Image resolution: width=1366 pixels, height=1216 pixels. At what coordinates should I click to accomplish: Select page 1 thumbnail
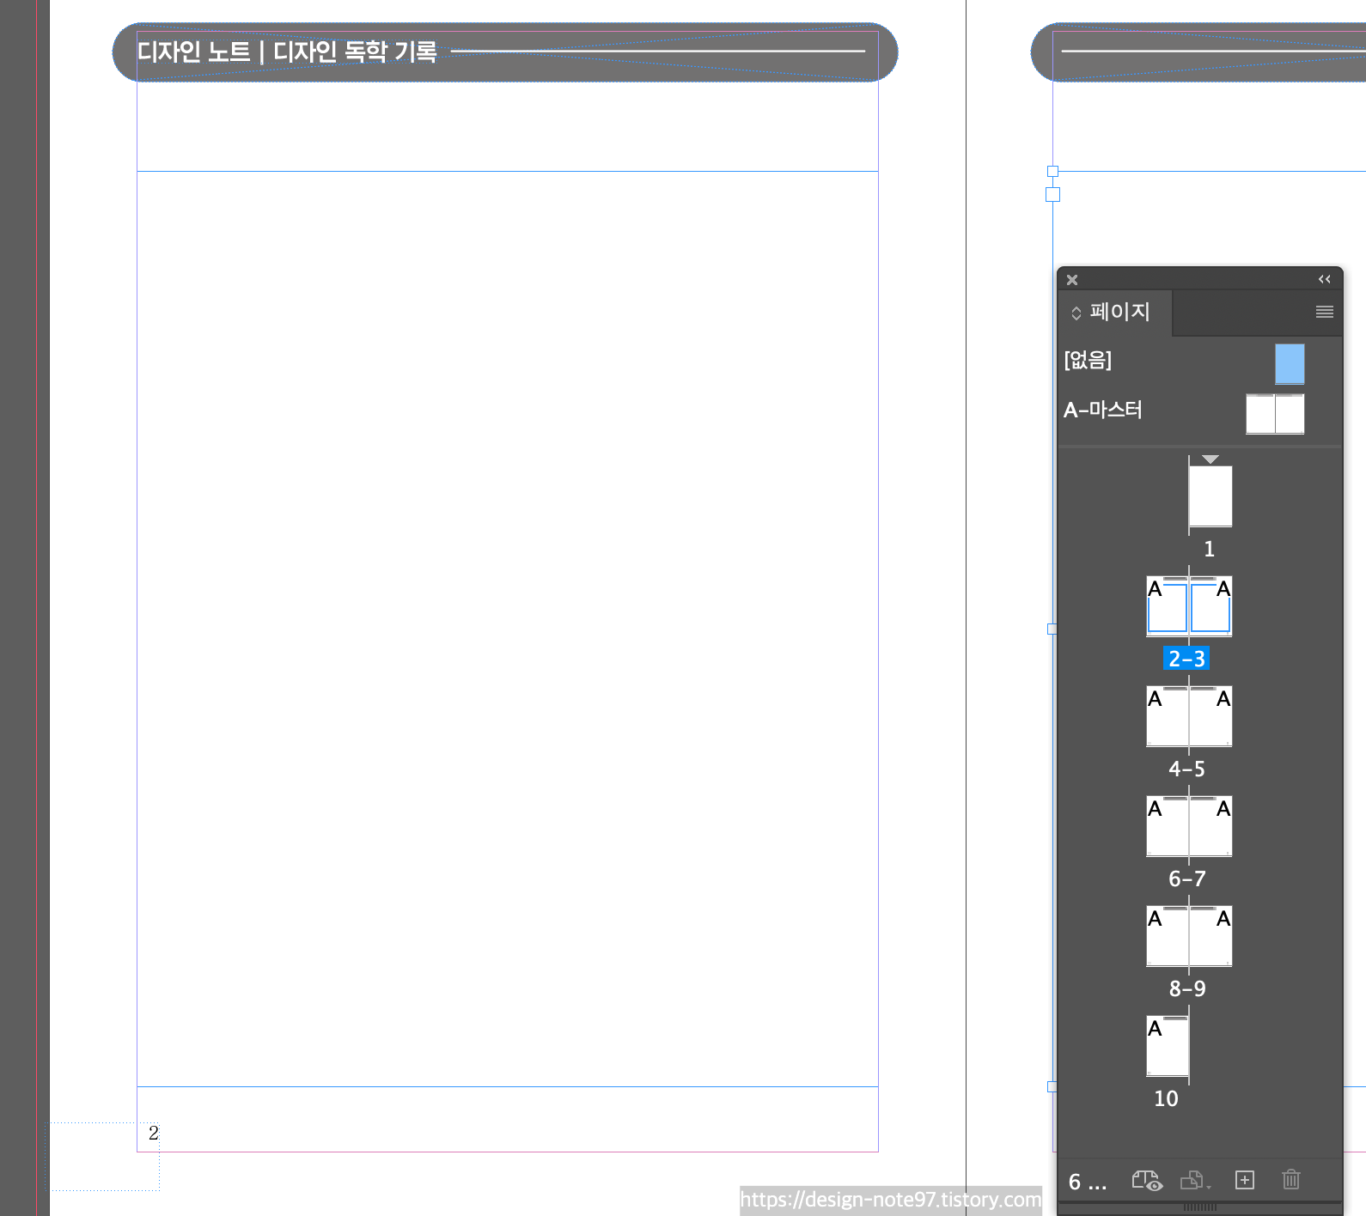coord(1210,496)
